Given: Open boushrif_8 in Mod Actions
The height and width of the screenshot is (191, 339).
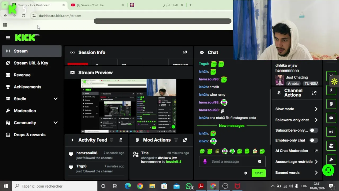Looking at the screenshot, I should coord(174,162).
